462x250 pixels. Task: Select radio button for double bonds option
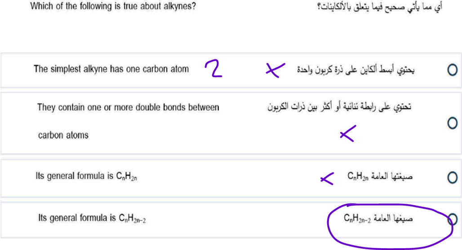(452, 123)
